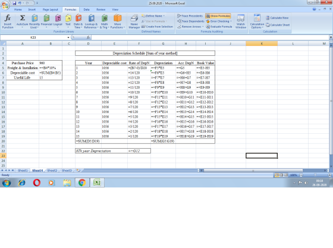Open the Text functions library
Image resolution: width=333 pixels, height=248 pixels.
coord(68,21)
